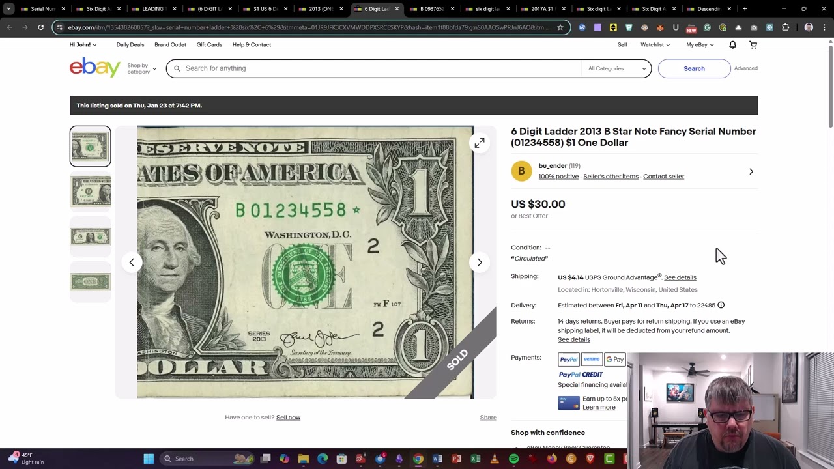Open Task View on taskbar

coord(265,459)
